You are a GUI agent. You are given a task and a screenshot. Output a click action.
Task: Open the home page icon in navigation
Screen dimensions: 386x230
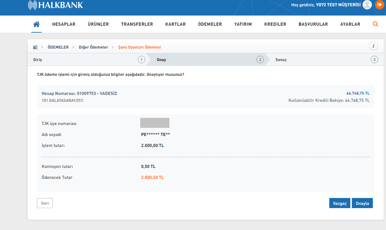click(x=37, y=24)
